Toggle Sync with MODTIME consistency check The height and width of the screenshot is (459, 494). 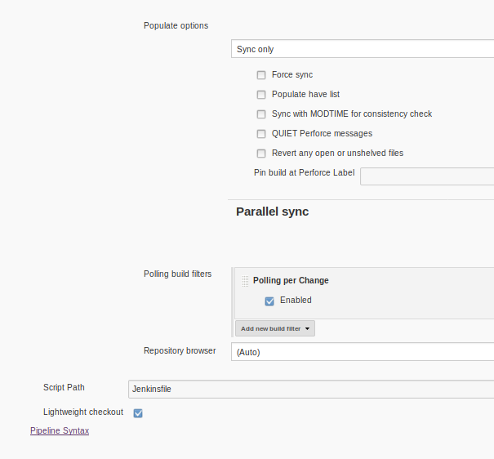coord(261,114)
